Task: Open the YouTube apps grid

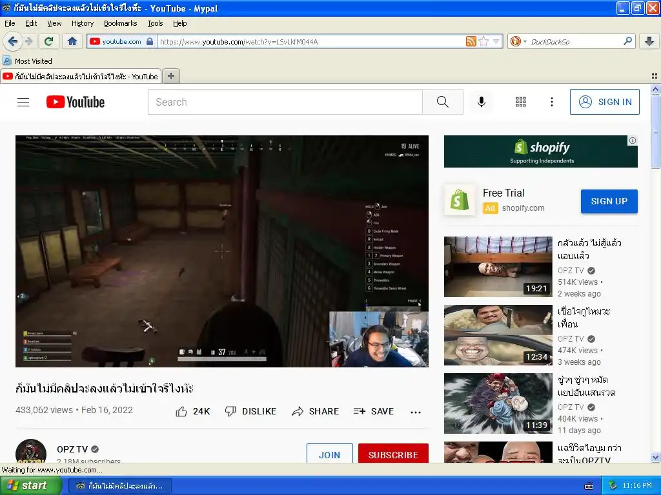Action: [x=521, y=102]
